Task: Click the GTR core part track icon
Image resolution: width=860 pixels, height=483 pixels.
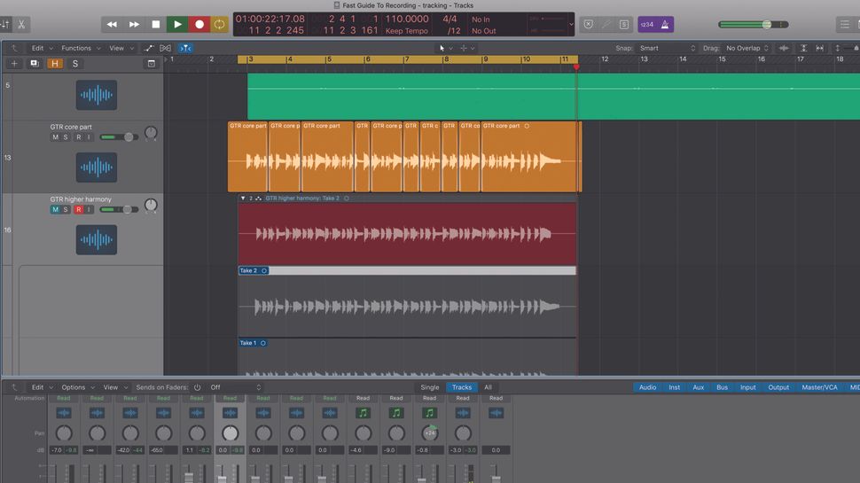Action: pos(97,167)
